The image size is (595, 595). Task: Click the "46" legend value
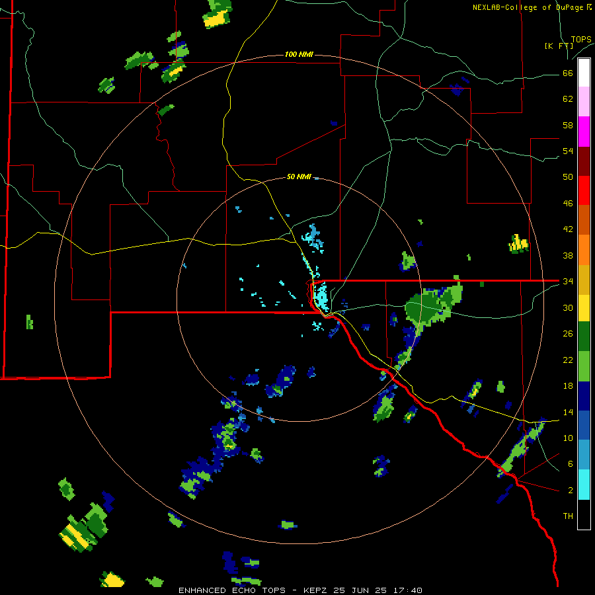(568, 203)
